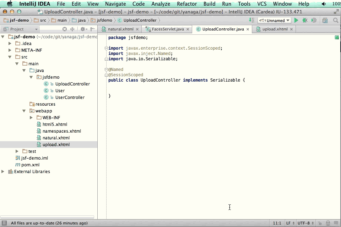Open the Build menu

[210, 4]
